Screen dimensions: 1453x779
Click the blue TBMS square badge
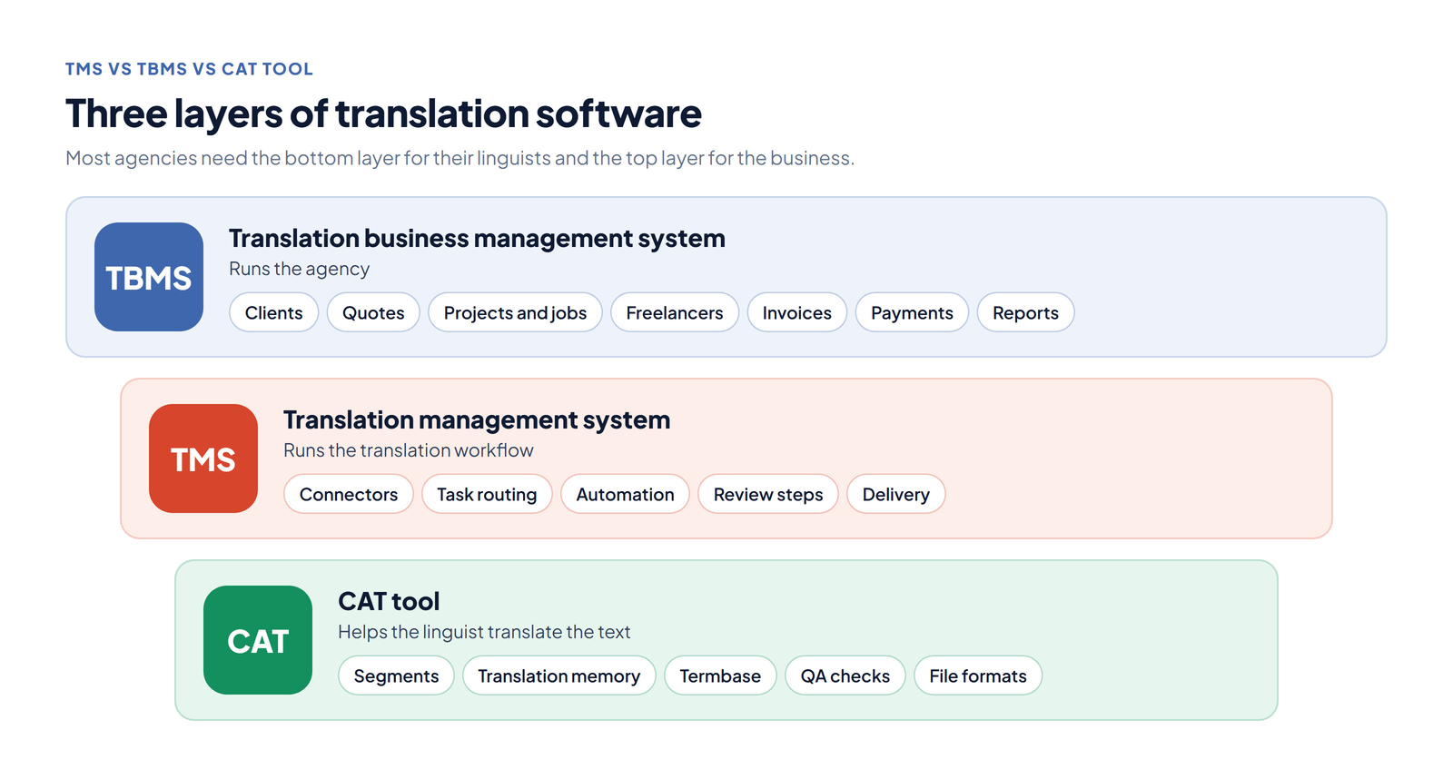pos(149,277)
